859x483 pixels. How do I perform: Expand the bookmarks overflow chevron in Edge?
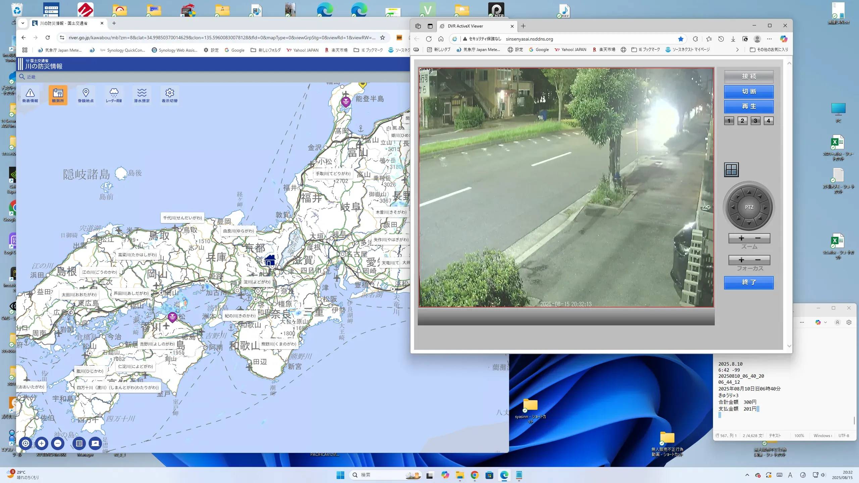click(x=737, y=50)
